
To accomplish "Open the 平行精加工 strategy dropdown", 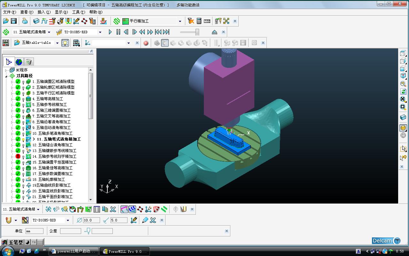I will pyautogui.click(x=180, y=21).
